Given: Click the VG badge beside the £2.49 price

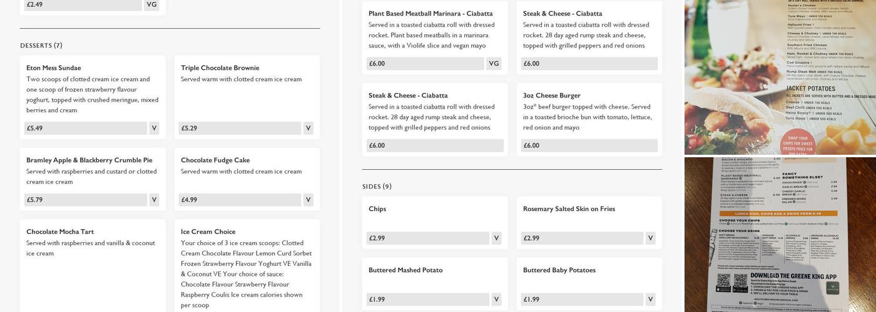Looking at the screenshot, I should click(151, 5).
